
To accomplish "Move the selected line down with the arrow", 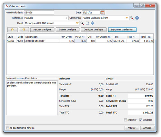I will pos(24,30).
